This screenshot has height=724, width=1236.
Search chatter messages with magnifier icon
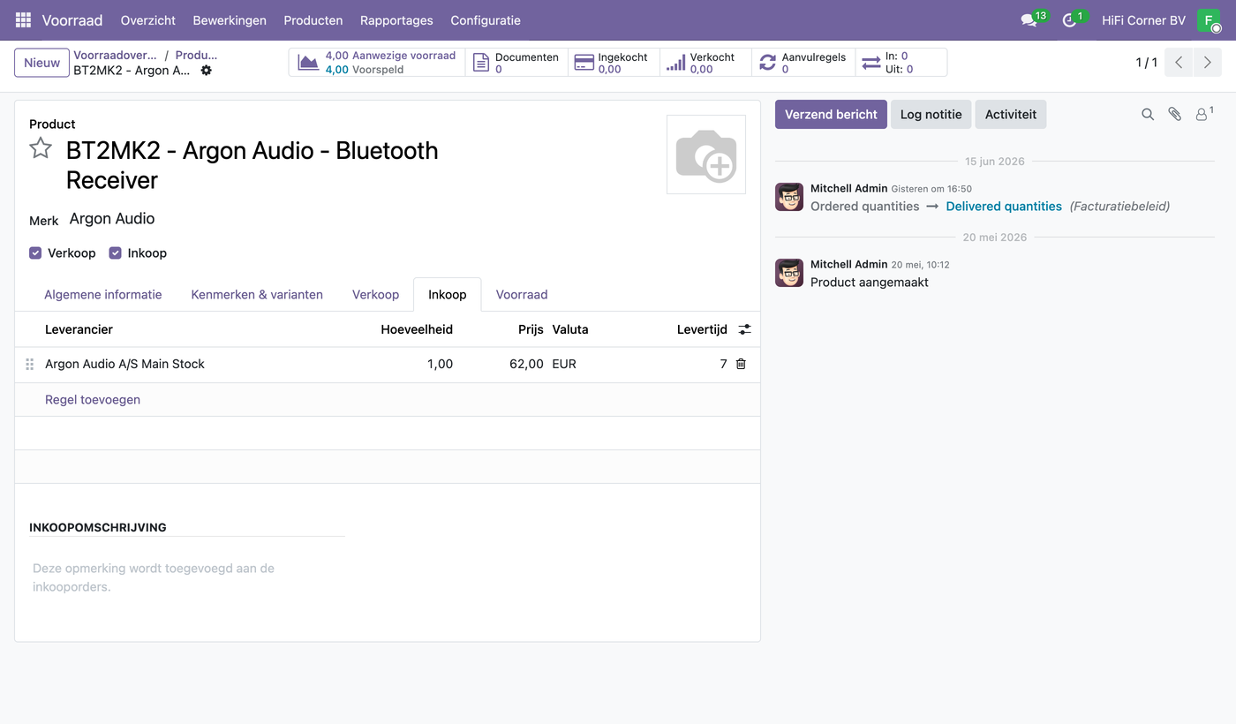(x=1148, y=114)
